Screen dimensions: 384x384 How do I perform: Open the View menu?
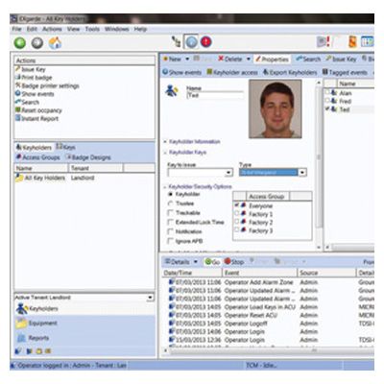(x=73, y=29)
